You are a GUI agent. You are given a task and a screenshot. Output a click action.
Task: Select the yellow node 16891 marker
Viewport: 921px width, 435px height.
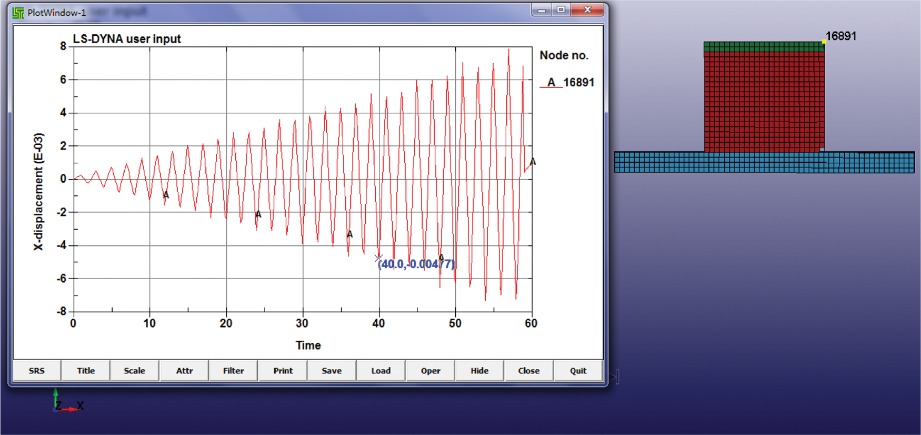click(824, 42)
